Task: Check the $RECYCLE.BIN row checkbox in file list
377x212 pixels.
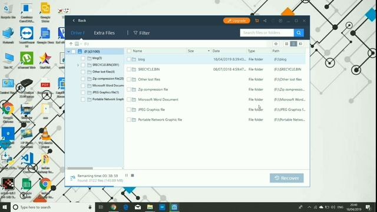Action: point(129,69)
